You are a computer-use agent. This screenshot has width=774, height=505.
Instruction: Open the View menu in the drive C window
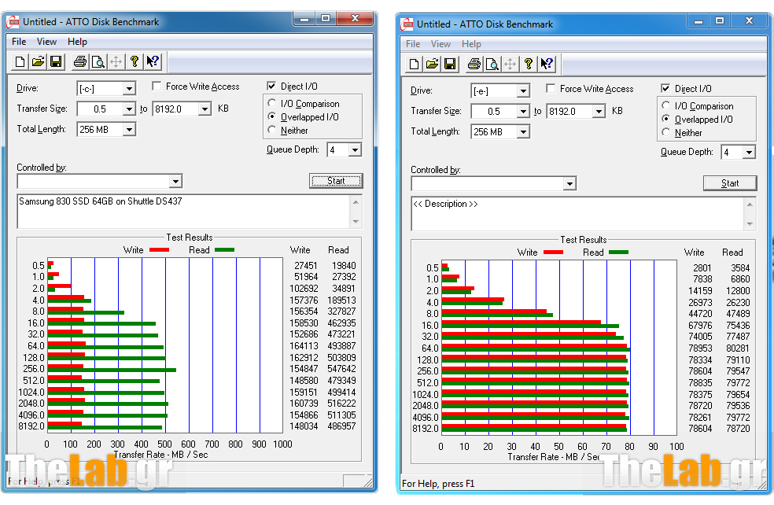tap(46, 42)
